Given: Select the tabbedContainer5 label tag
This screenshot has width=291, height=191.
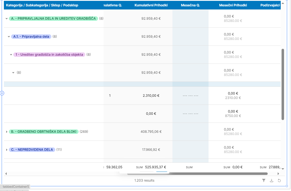Looking at the screenshot, I should point(16,187).
